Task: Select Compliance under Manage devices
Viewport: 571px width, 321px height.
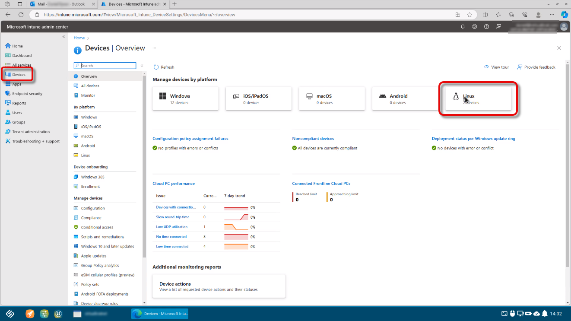Action: point(91,218)
